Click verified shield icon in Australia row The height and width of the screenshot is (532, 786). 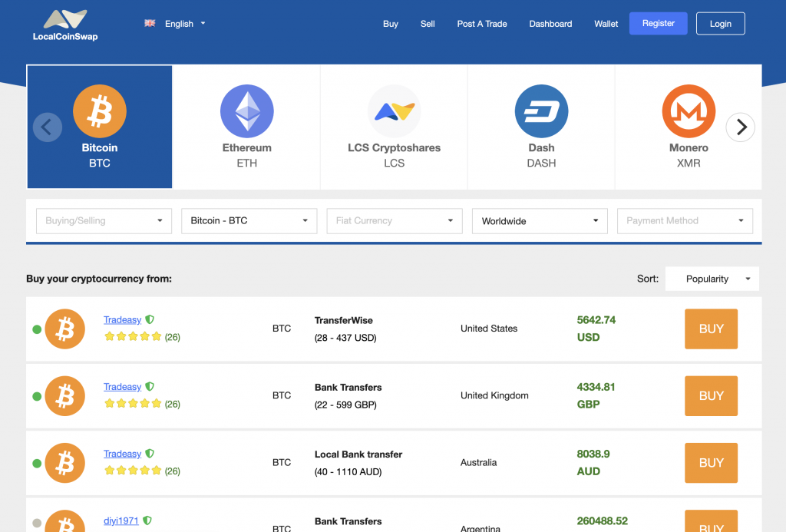[x=150, y=453]
